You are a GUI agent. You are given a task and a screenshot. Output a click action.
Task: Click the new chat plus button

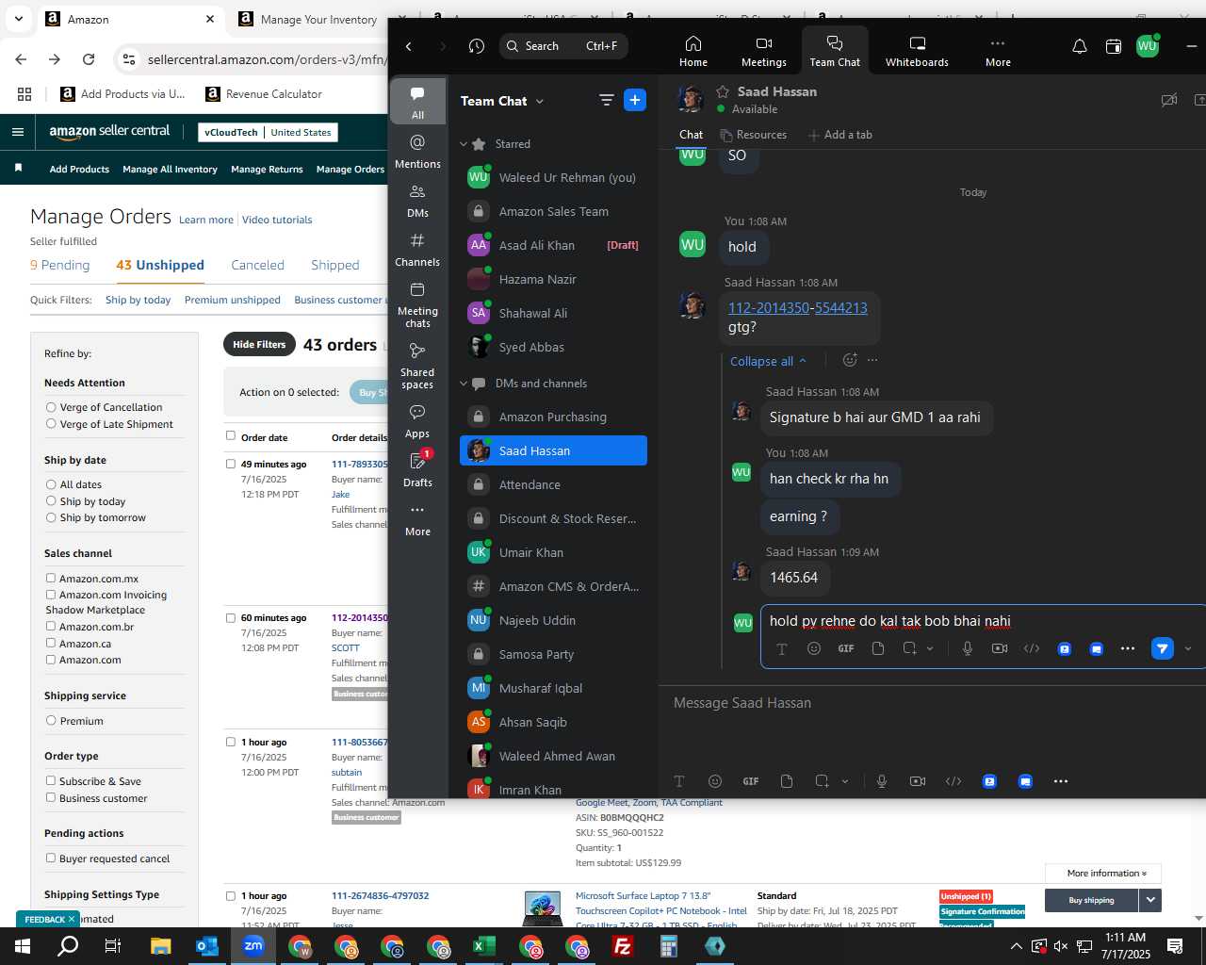click(635, 100)
